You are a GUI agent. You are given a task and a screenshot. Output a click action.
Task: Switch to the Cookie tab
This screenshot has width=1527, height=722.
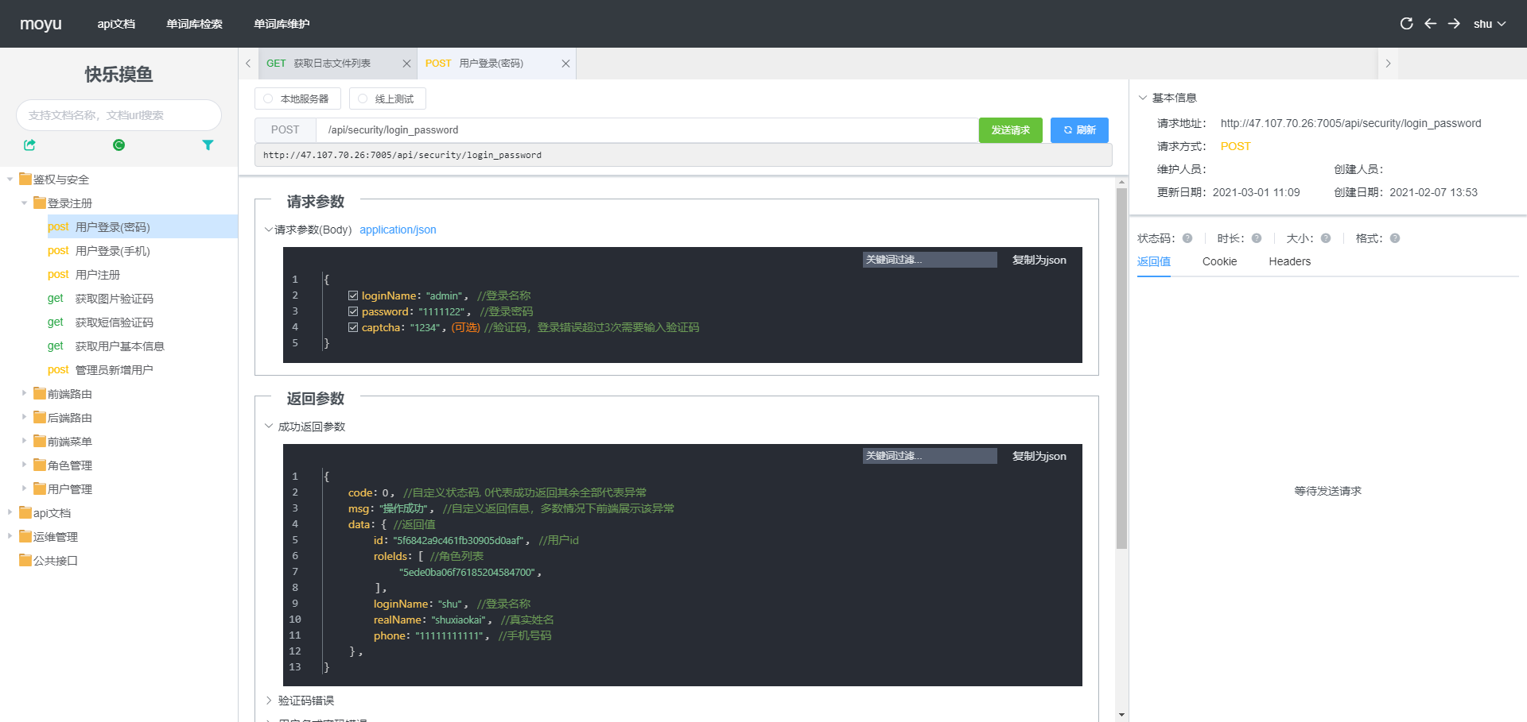pos(1219,261)
